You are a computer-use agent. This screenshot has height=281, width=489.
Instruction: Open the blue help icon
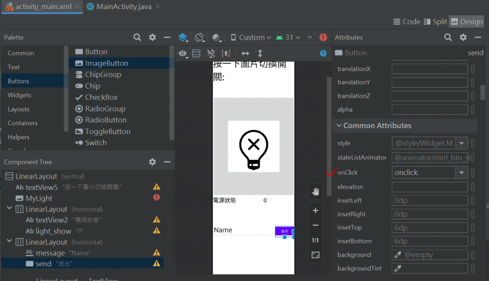[x=323, y=53]
